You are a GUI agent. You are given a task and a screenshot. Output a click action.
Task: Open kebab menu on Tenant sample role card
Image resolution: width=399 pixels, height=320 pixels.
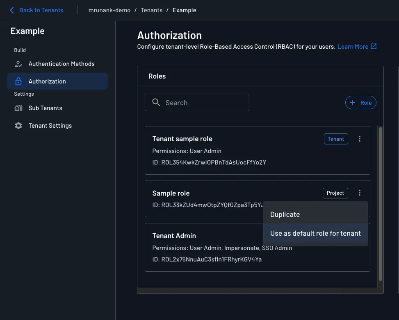(x=360, y=138)
